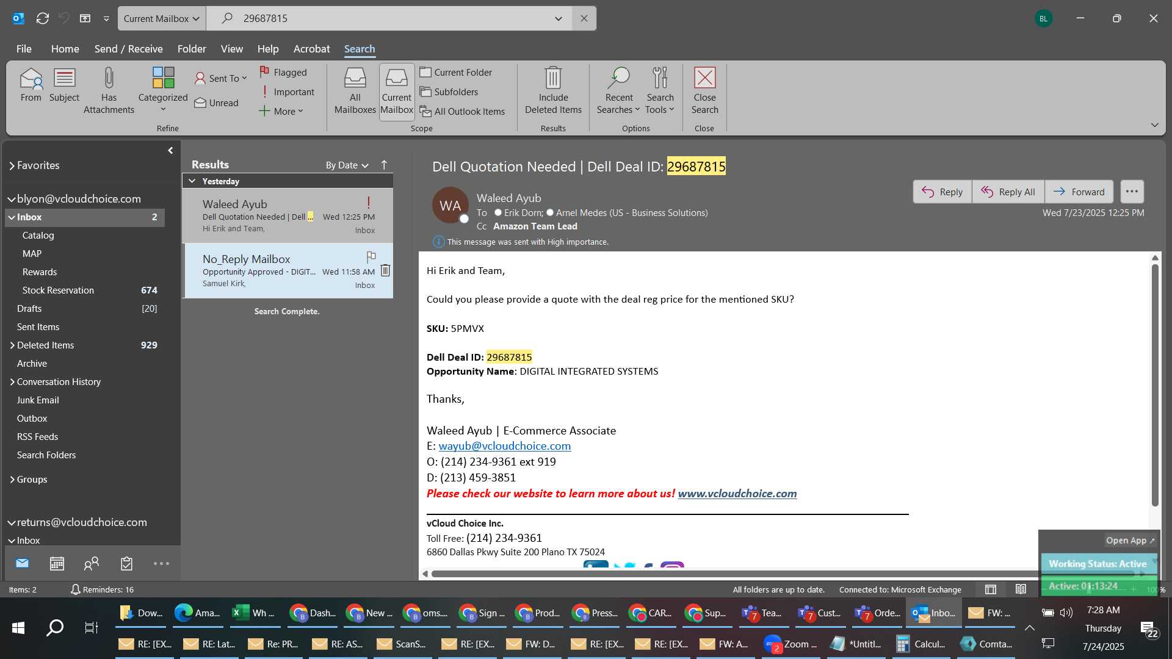This screenshot has width=1172, height=659.
Task: Click the Send/Receive All Folders icon
Action: tap(42, 18)
